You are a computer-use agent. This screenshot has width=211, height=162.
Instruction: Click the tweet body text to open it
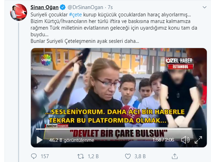point(114,28)
